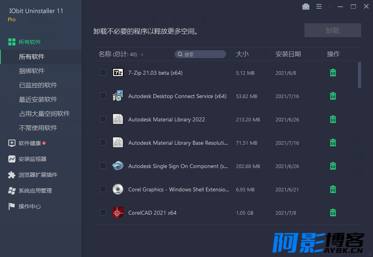Check Autodesk Material Library Base Resolution checkbox
Viewport: 373px width, 257px height.
(103, 142)
